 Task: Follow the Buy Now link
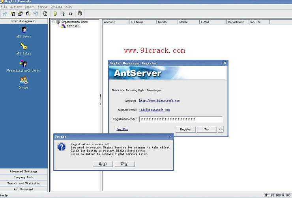(122, 129)
